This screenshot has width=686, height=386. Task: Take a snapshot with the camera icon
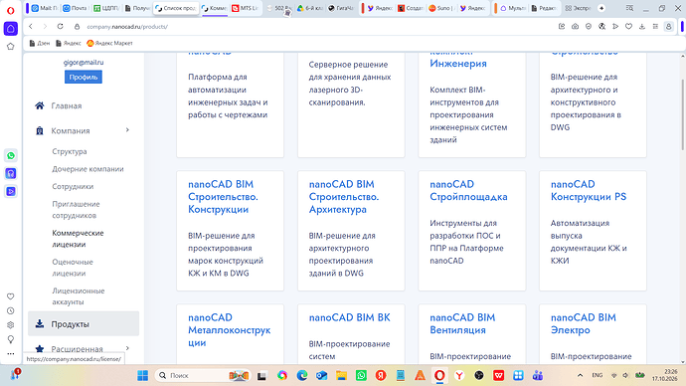pyautogui.click(x=575, y=27)
